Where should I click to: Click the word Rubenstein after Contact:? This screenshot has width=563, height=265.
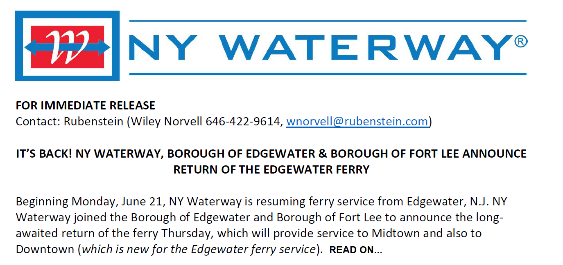click(94, 122)
